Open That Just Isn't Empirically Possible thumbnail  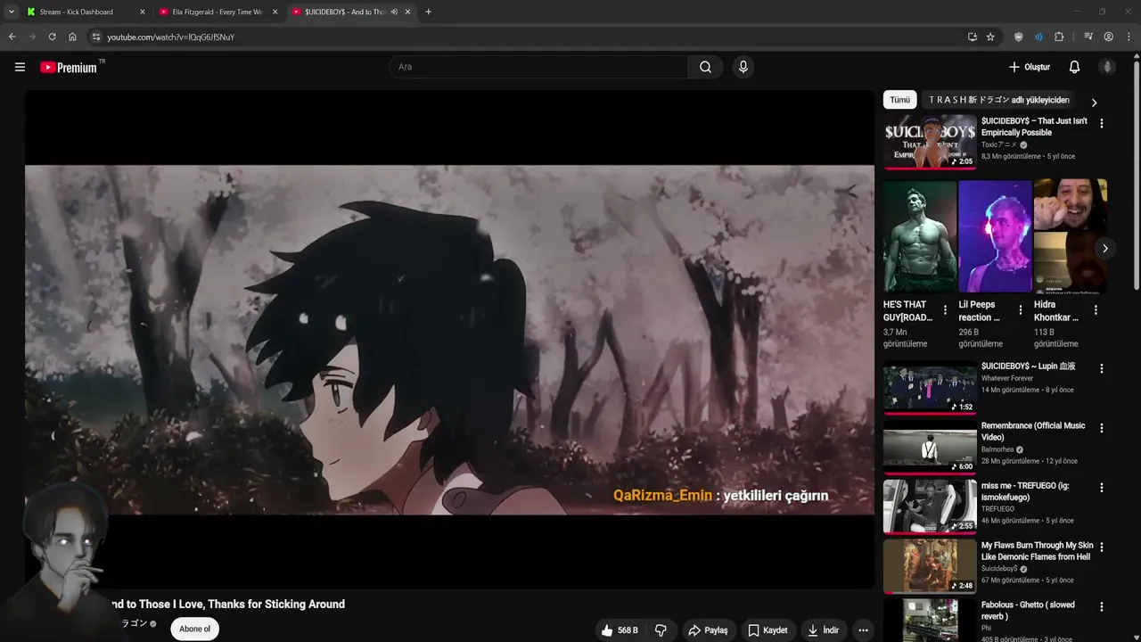(x=930, y=141)
